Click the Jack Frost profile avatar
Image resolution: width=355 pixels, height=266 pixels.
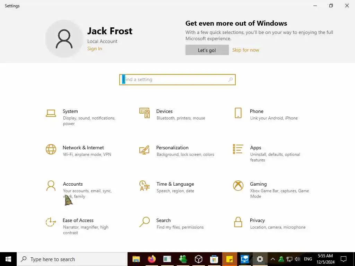coord(64,39)
